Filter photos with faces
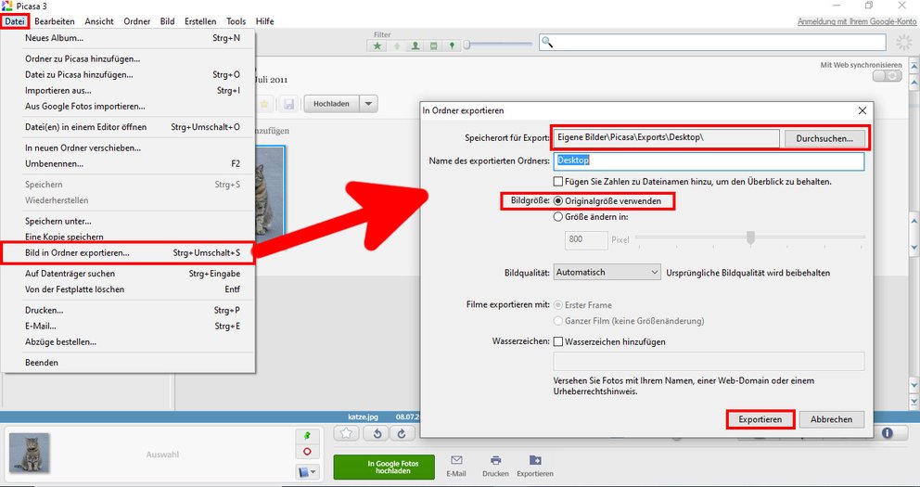Screen dimensions: 920x487 (x=415, y=45)
